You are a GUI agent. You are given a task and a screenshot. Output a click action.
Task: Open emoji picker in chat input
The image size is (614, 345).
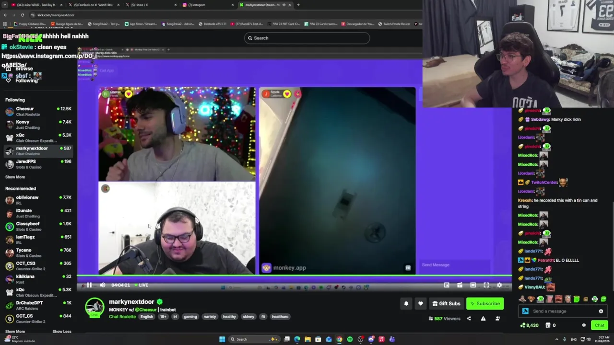(x=601, y=311)
